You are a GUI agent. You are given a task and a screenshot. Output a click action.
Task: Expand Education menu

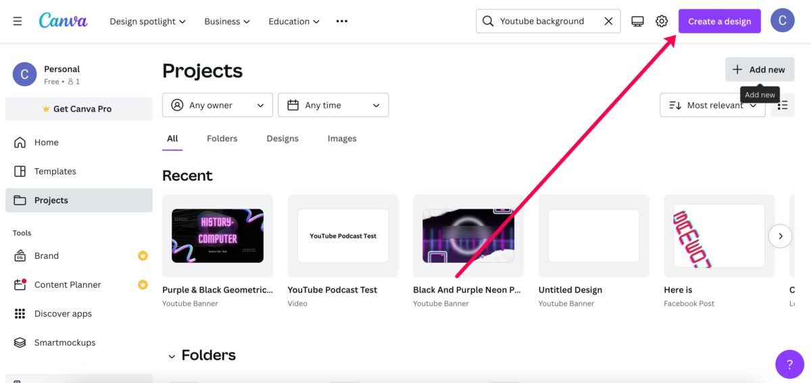coord(294,22)
